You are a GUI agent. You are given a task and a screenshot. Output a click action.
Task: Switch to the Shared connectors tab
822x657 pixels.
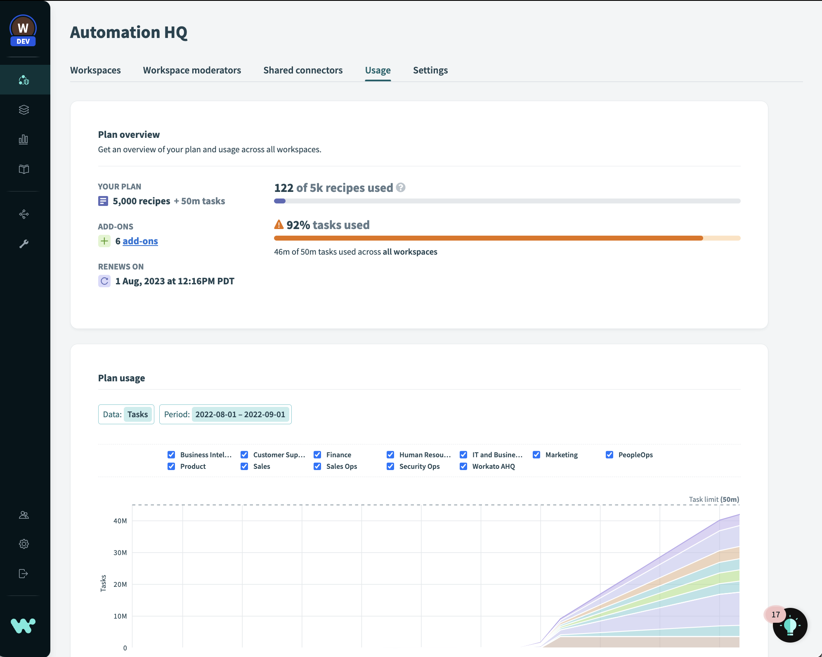303,70
